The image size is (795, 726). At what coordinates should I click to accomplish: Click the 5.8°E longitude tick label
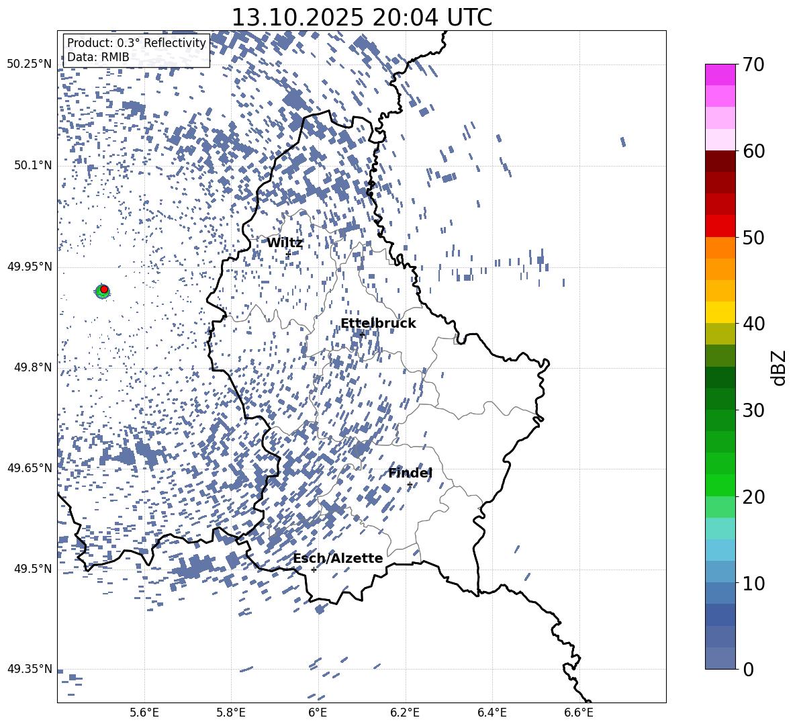231,713
